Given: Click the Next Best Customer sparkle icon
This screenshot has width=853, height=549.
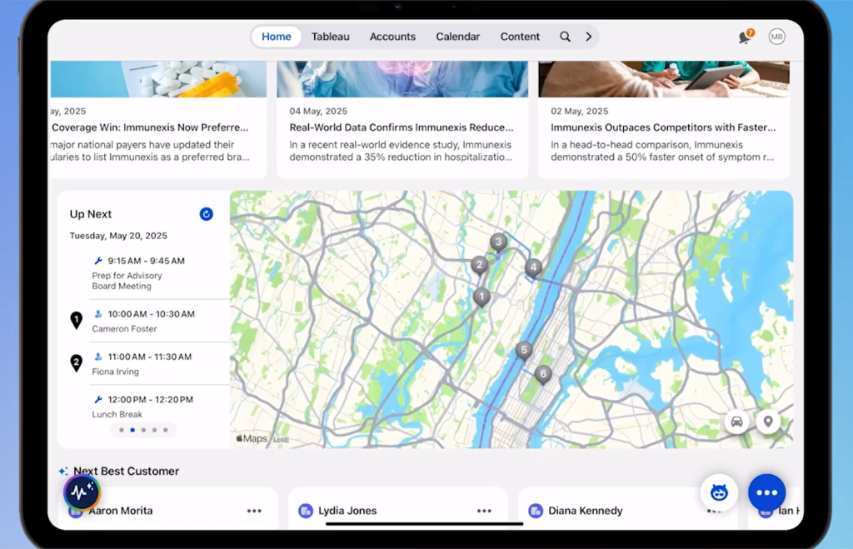Looking at the screenshot, I should point(63,472).
